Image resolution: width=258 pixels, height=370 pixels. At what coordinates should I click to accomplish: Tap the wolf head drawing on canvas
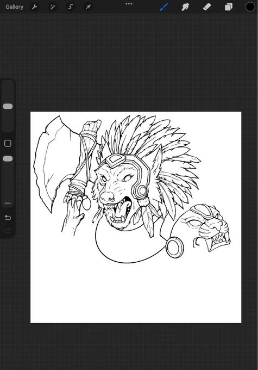point(123,189)
